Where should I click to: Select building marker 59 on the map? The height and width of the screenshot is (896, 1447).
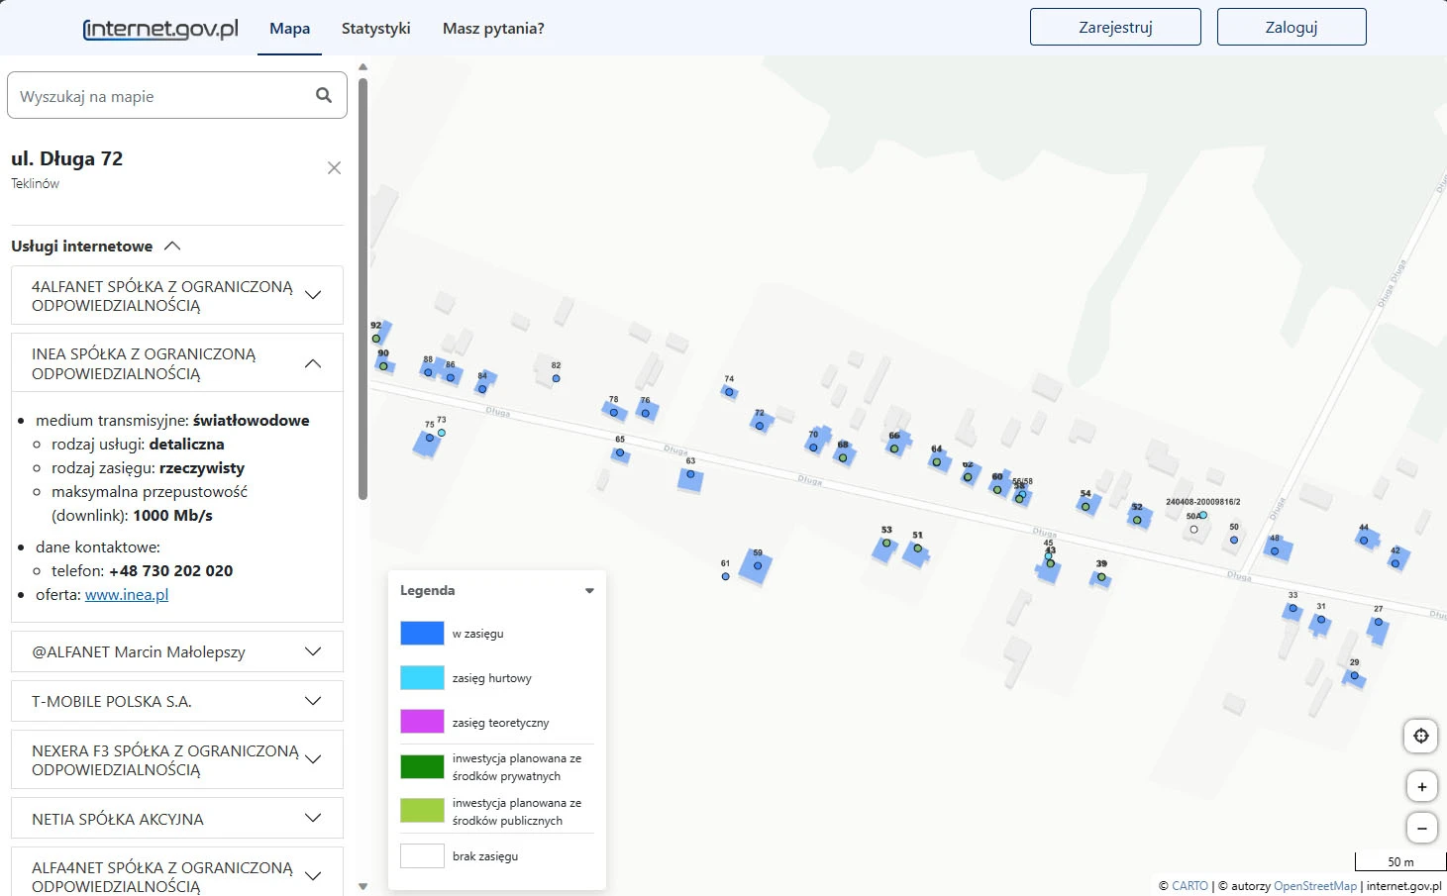(757, 566)
